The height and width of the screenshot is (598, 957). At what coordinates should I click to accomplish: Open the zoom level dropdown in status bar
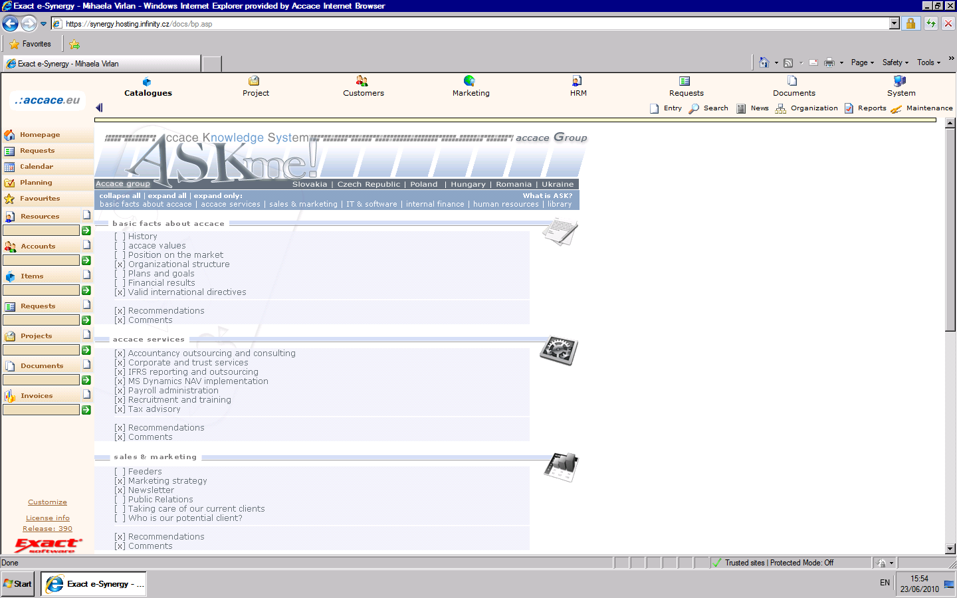[x=892, y=563]
